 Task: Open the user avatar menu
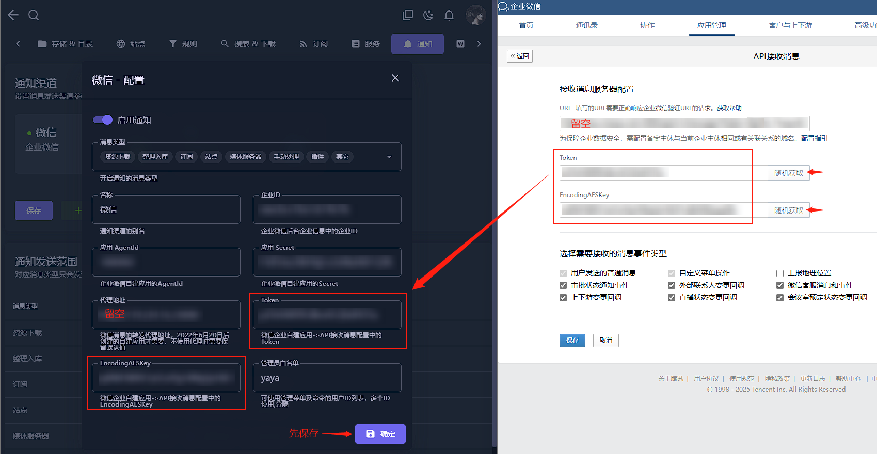475,15
